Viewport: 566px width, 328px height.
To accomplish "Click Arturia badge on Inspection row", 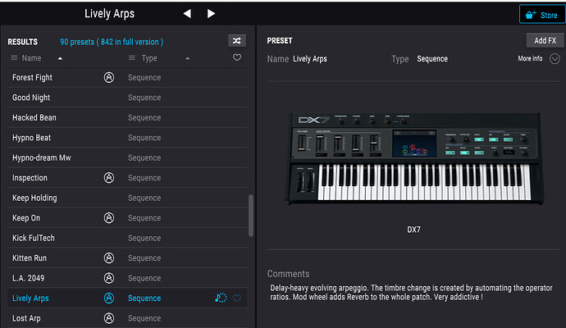I will 109,178.
